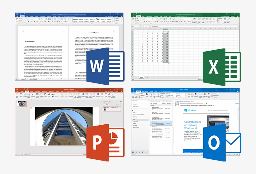Click the Save icon in Word title bar
Image resolution: width=256 pixels, height=174 pixels.
tap(17, 14)
